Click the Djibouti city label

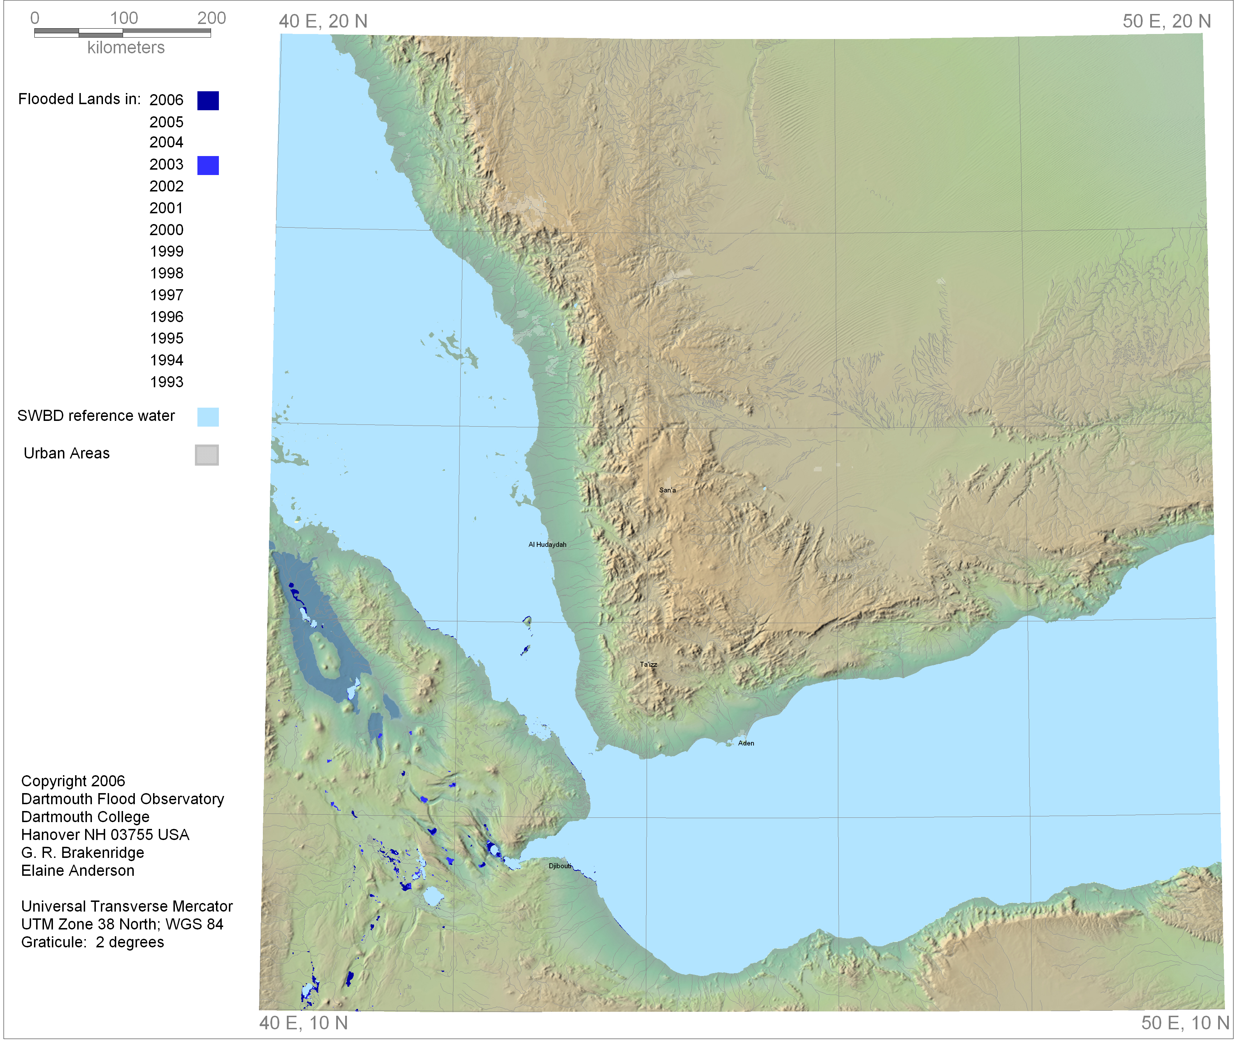[560, 866]
